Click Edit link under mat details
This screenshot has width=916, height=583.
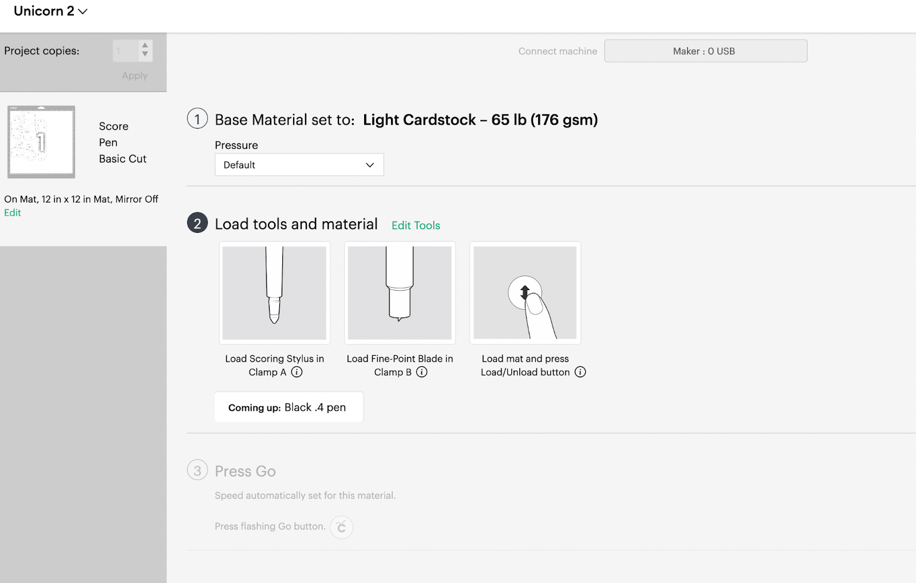(x=13, y=213)
